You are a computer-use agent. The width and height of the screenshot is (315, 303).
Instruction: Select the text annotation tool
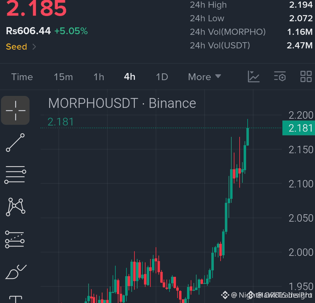pos(16,299)
